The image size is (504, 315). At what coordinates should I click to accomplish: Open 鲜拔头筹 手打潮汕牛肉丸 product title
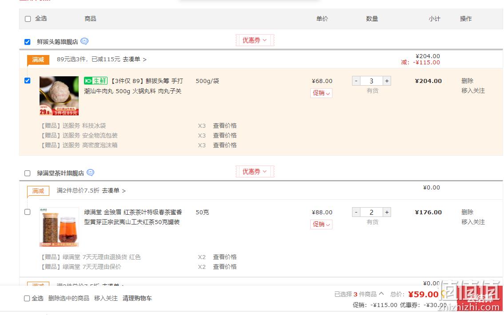(x=133, y=86)
